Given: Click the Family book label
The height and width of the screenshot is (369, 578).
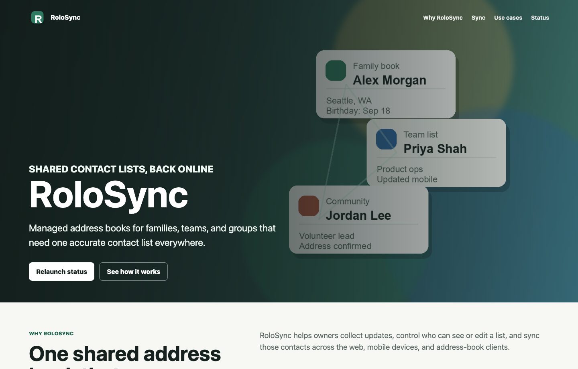Looking at the screenshot, I should pyautogui.click(x=376, y=66).
